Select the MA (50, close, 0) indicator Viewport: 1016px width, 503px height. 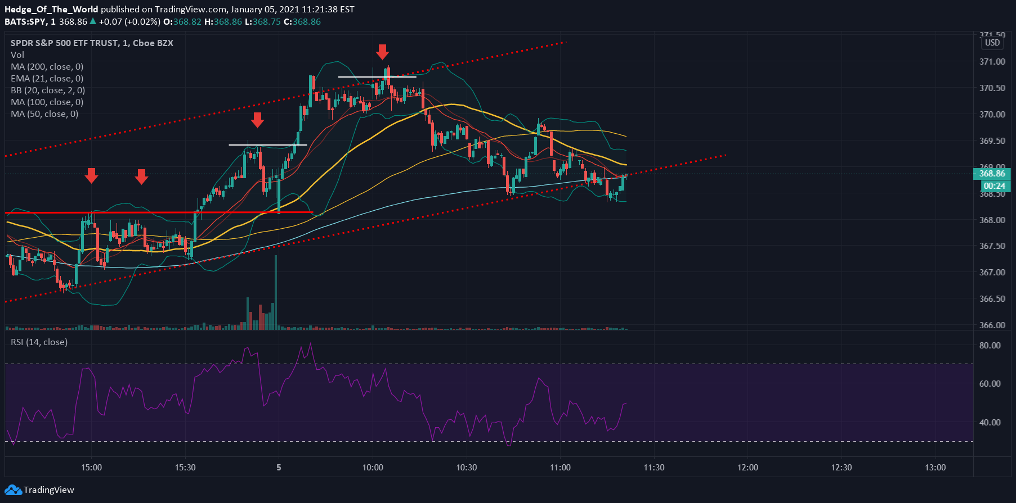(44, 114)
